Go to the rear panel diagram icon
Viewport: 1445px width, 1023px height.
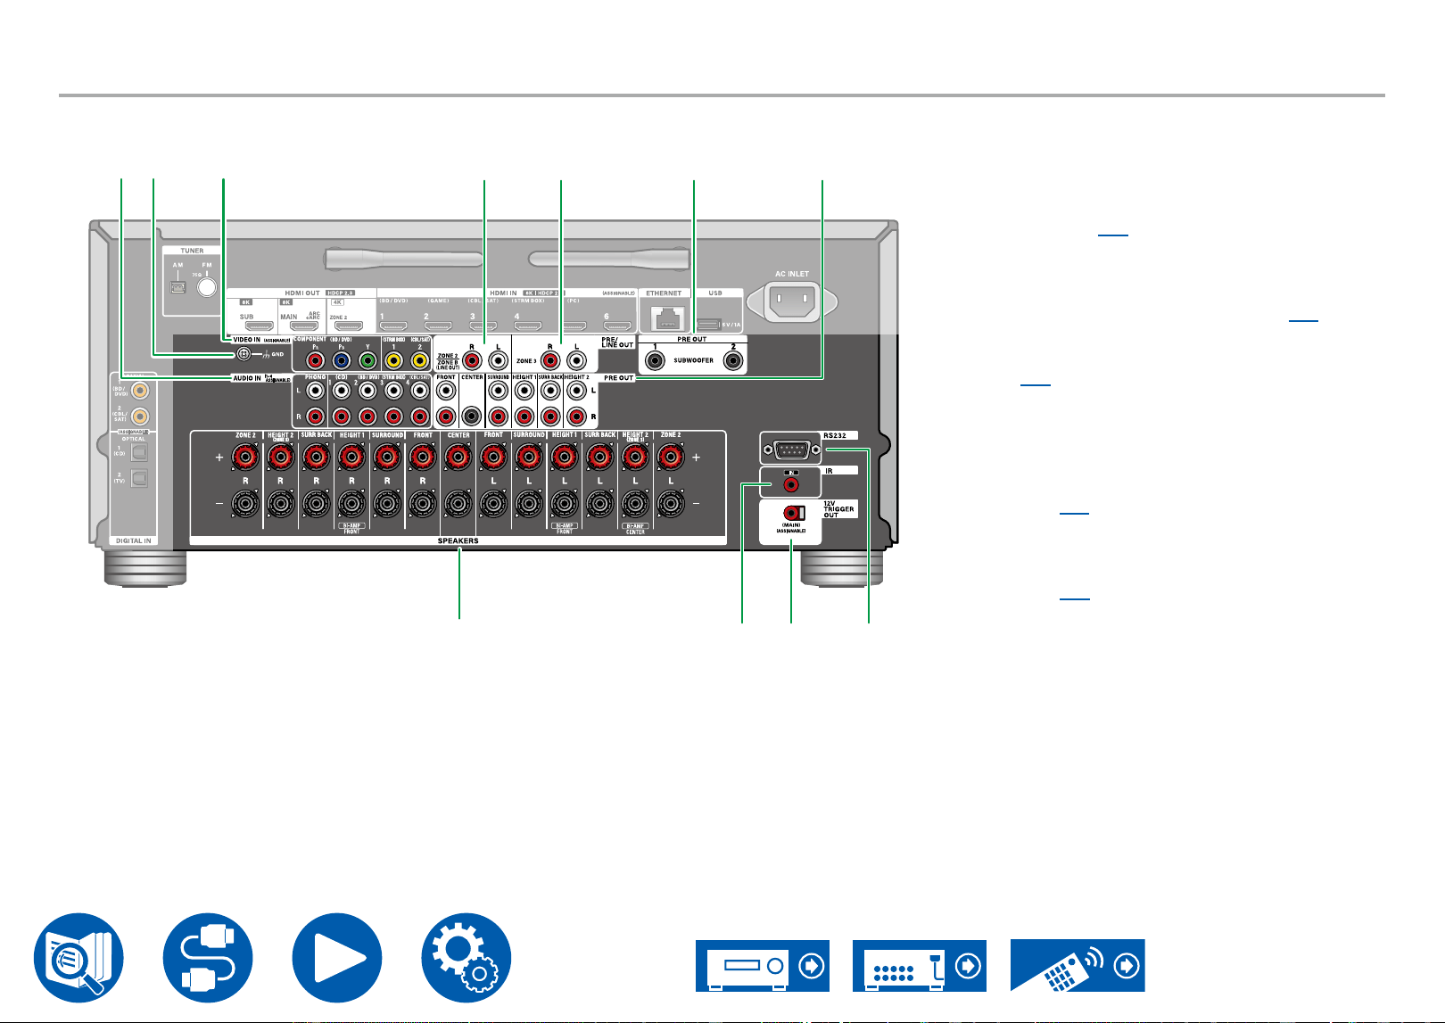pyautogui.click(x=920, y=965)
